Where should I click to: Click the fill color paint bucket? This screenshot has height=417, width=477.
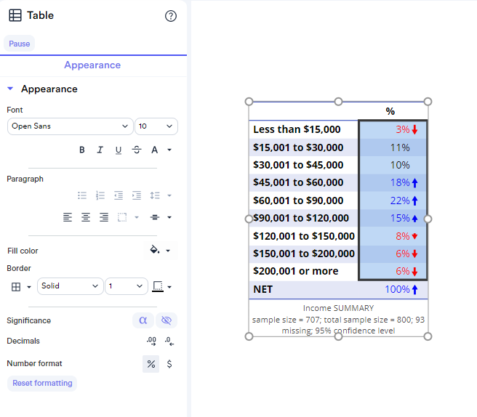[155, 250]
